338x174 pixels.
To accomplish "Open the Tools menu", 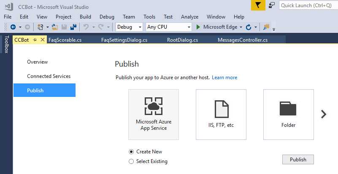I will pyautogui.click(x=149, y=17).
